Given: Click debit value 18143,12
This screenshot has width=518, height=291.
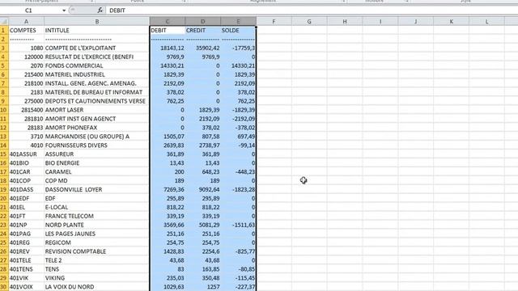Looking at the screenshot, I should click(168, 48).
